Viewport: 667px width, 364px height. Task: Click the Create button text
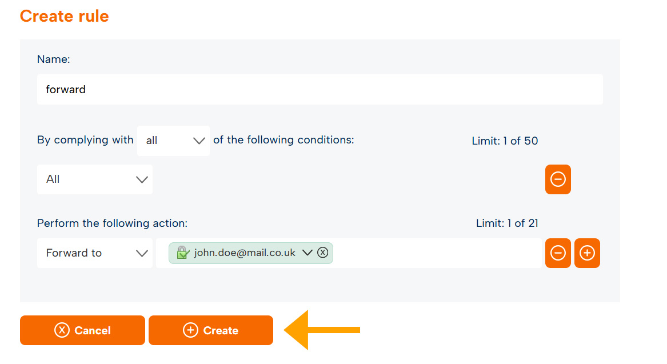pos(221,330)
